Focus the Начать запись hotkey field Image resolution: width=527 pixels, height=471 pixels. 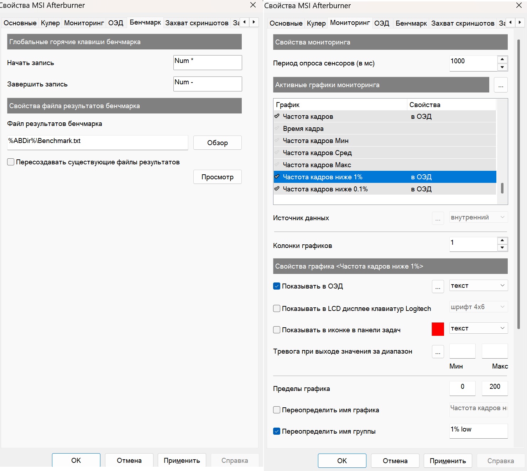point(208,63)
